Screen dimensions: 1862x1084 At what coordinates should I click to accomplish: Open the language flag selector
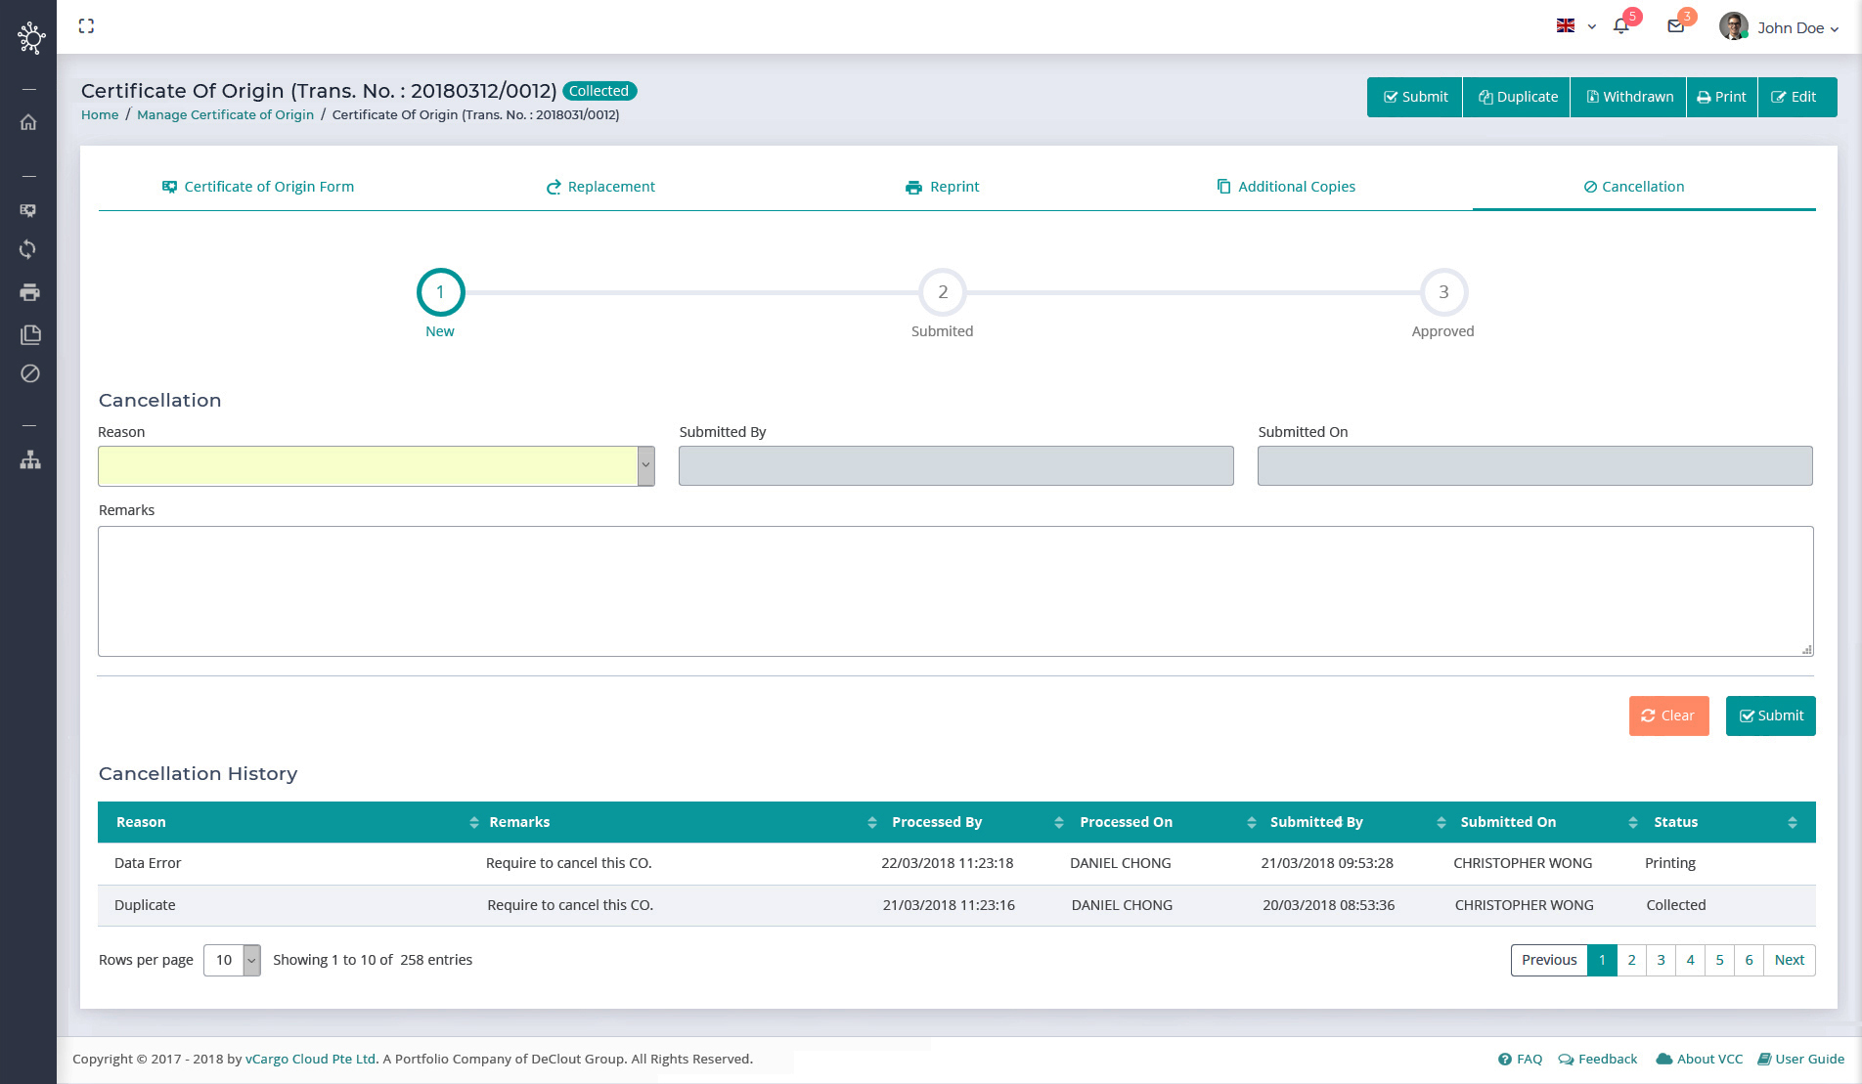(x=1575, y=26)
